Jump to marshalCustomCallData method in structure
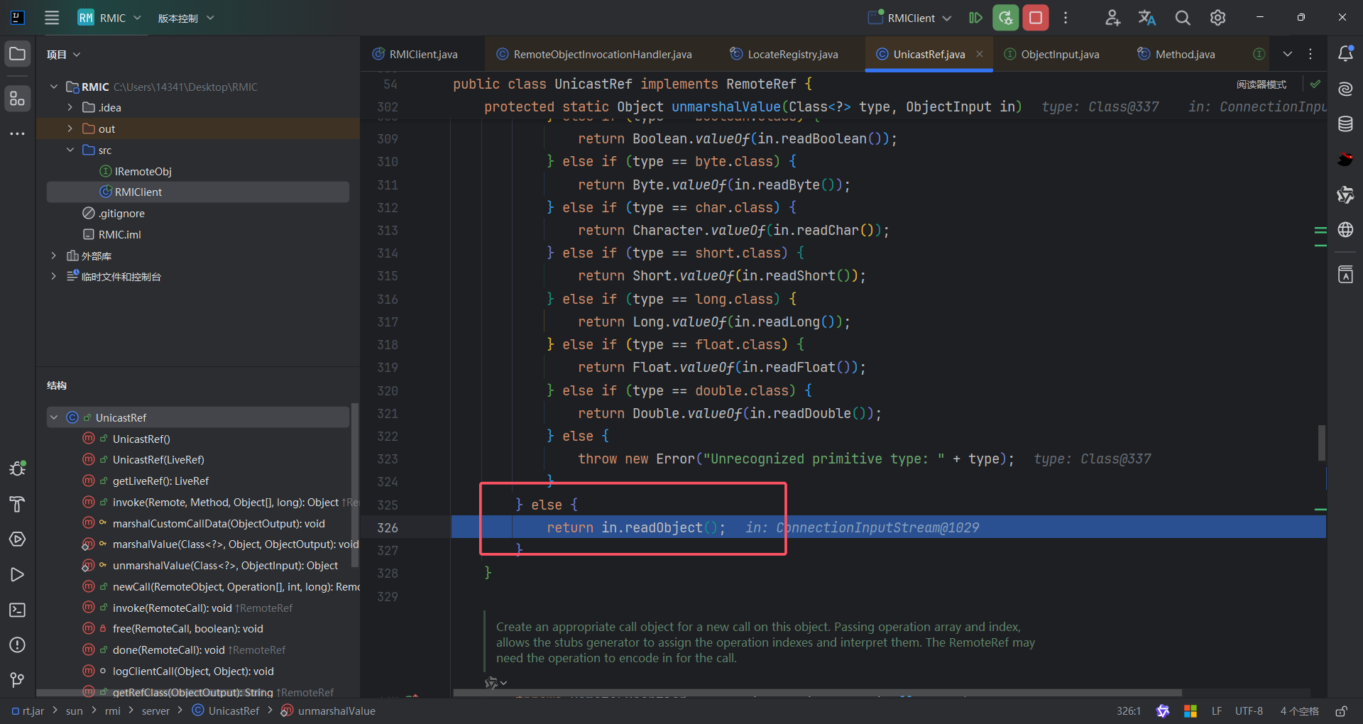 [x=219, y=523]
